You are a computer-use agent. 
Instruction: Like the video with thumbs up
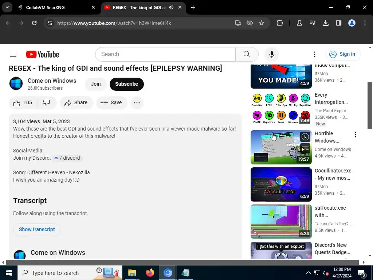[23, 102]
